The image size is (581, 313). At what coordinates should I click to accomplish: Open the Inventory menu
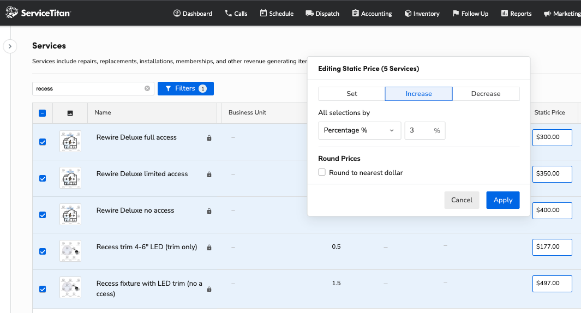click(x=422, y=13)
